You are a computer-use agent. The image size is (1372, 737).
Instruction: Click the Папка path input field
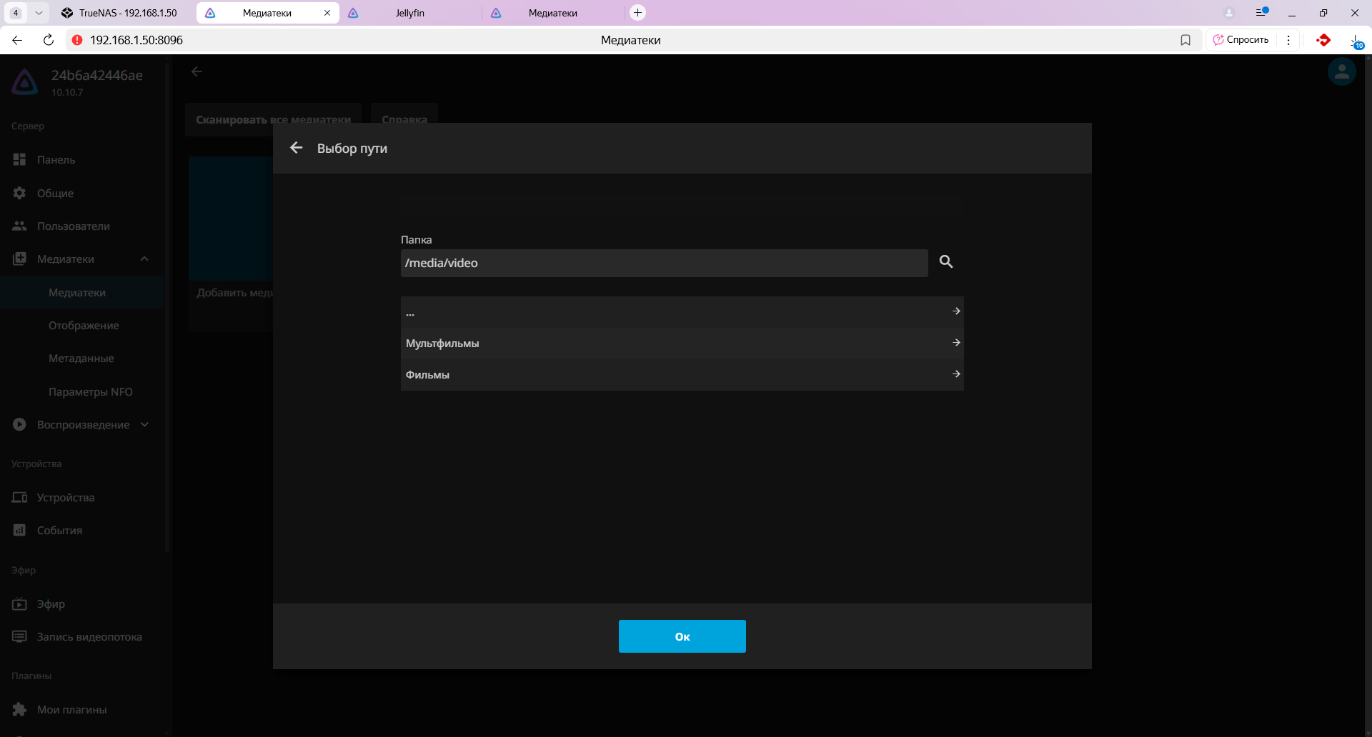pyautogui.click(x=663, y=263)
